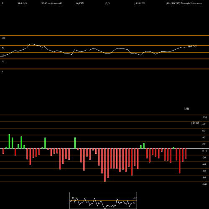Viewport: 209px width, 209px height.
Task: Click the 40 label on MR axis
Action: (x=204, y=138)
